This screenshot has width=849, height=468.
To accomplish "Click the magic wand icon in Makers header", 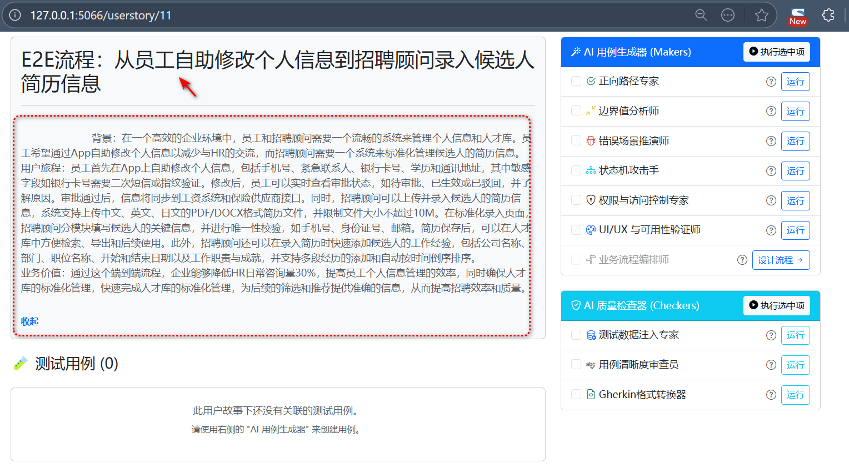I will click(x=576, y=52).
